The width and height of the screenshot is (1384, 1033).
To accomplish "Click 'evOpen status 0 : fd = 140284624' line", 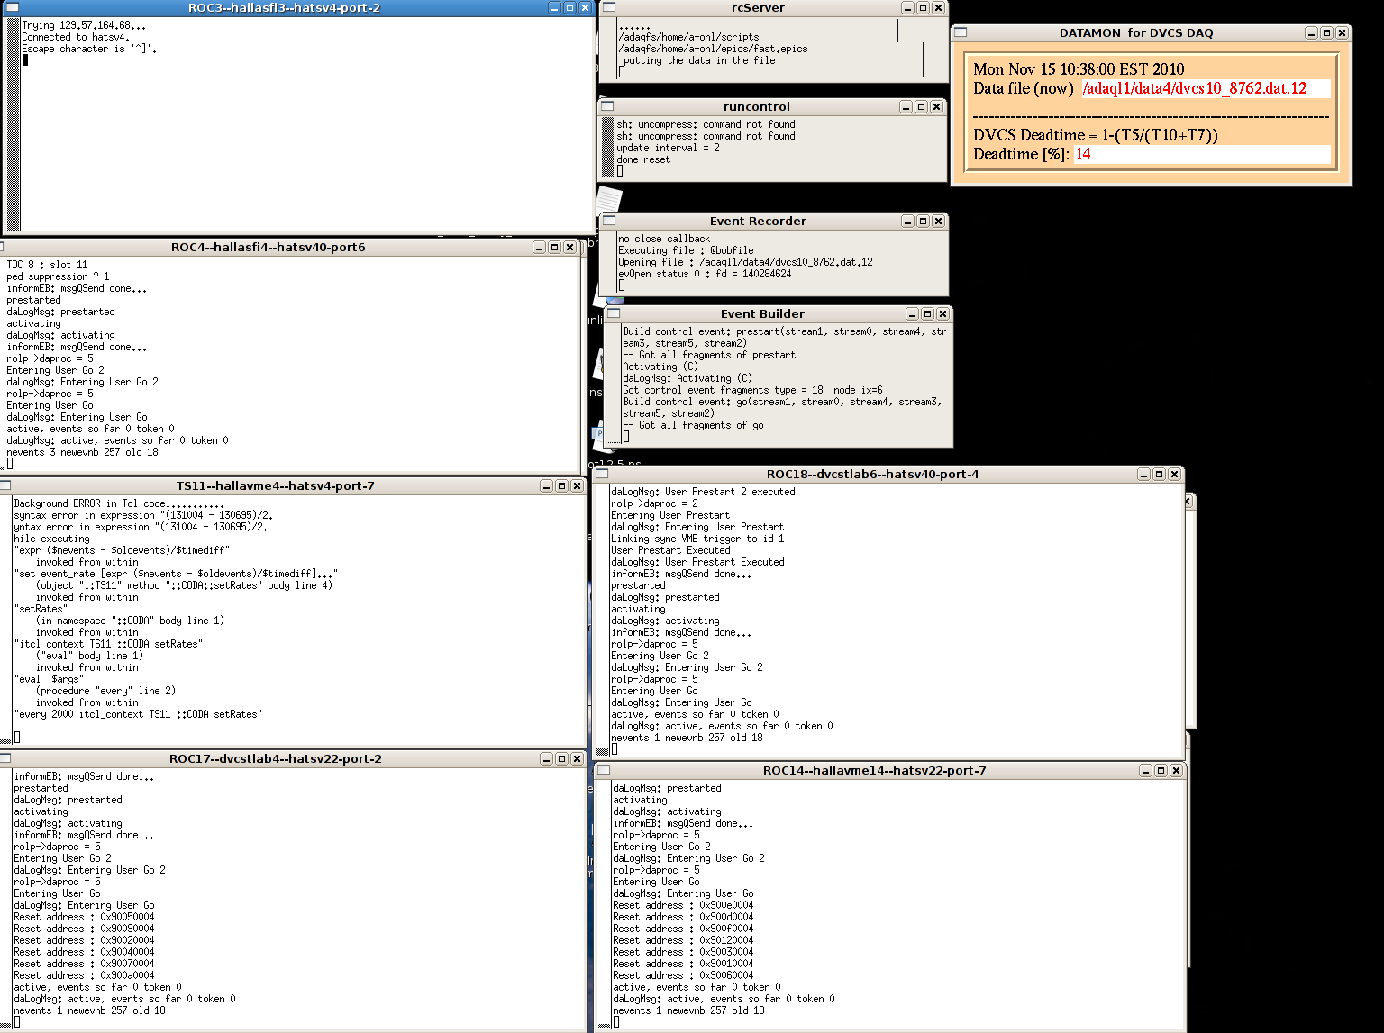I will pos(705,274).
